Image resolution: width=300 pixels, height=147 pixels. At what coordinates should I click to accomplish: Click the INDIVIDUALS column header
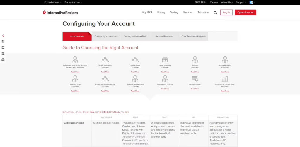click(106, 117)
